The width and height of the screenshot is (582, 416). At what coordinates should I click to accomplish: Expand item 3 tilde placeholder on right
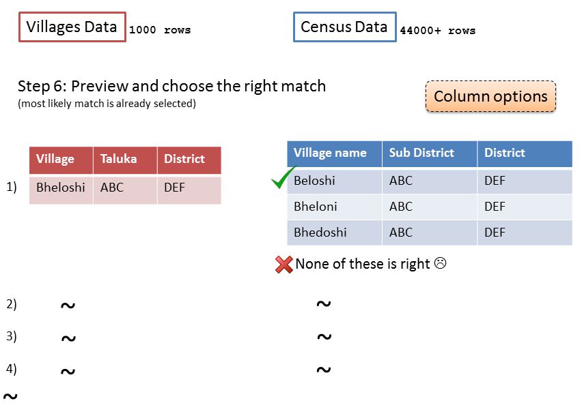[x=324, y=337]
